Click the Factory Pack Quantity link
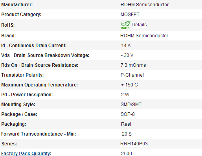Screen dimensions: 202x156 point(26,154)
